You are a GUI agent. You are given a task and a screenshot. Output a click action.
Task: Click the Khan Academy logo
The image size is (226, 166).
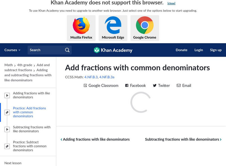(113, 50)
